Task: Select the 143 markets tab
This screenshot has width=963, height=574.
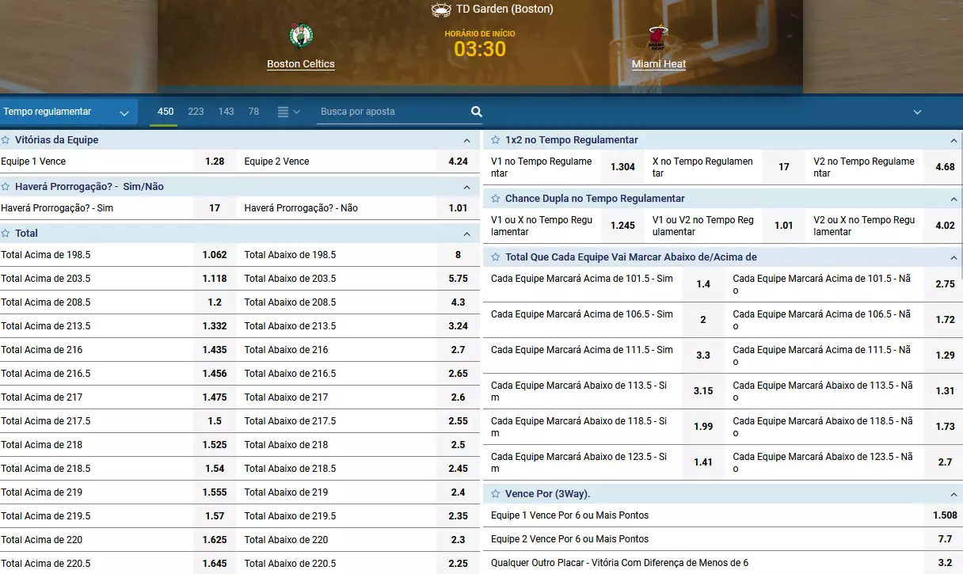Action: [x=226, y=112]
